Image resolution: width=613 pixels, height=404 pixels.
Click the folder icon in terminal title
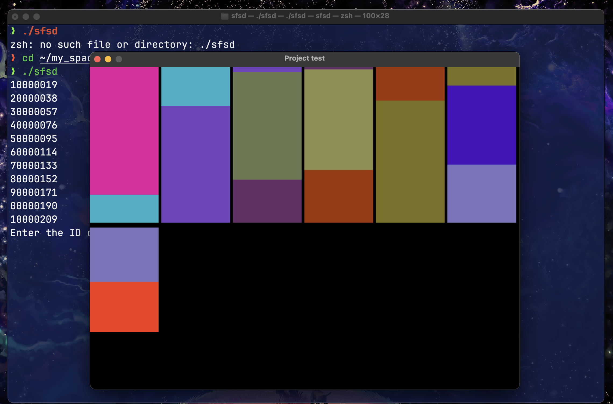(x=224, y=16)
